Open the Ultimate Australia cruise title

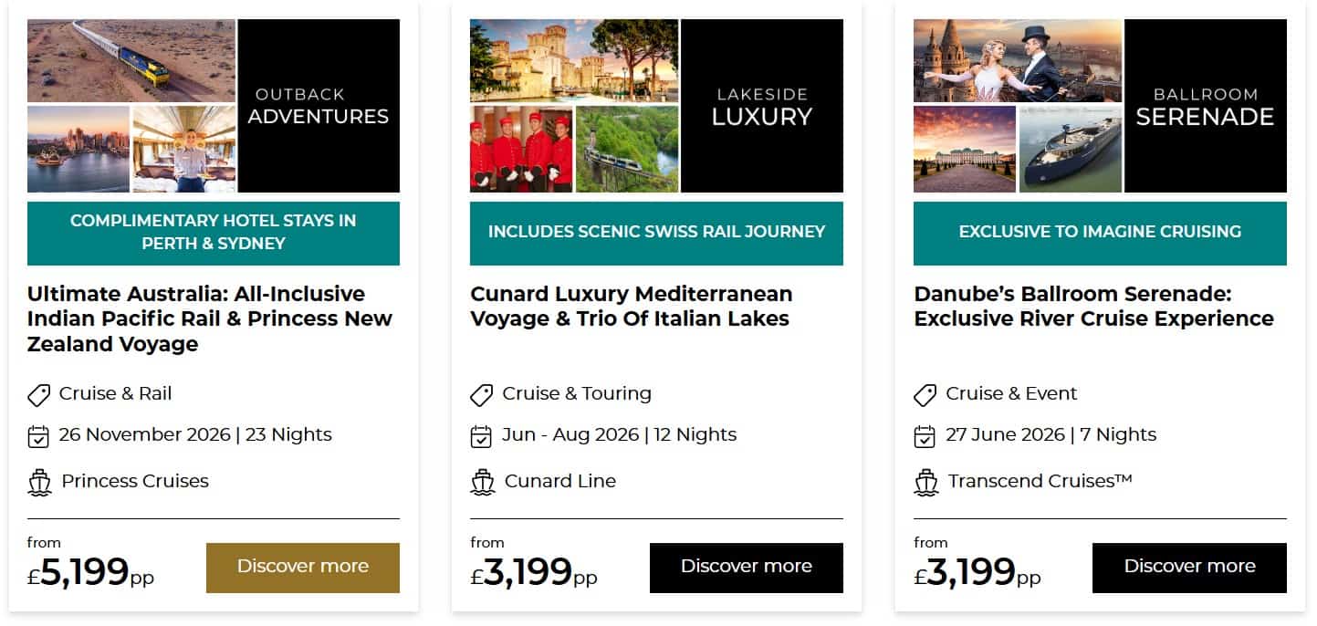point(210,318)
